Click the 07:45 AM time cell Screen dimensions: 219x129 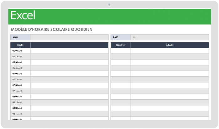coord(20,91)
